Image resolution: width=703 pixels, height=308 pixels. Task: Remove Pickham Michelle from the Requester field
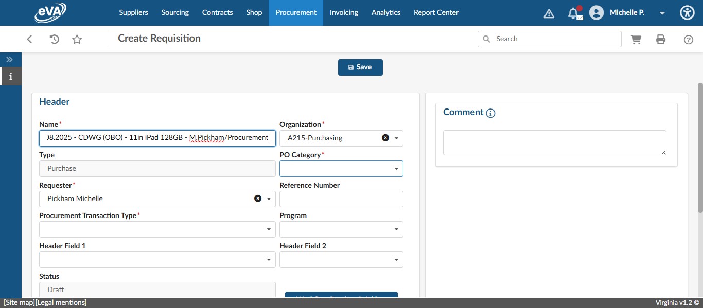[258, 198]
